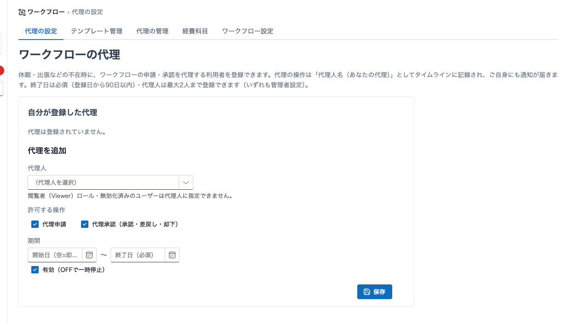The width and height of the screenshot is (569, 323).
Task: Click the 代理は登録されていません。 message
Action: (x=67, y=132)
